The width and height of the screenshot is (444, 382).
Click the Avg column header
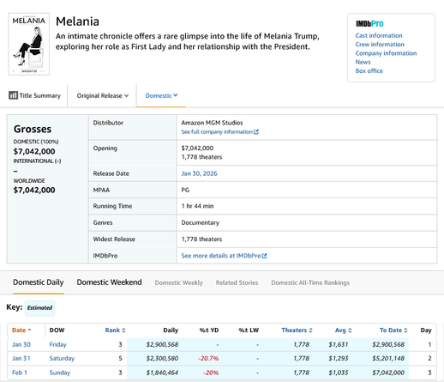[340, 330]
